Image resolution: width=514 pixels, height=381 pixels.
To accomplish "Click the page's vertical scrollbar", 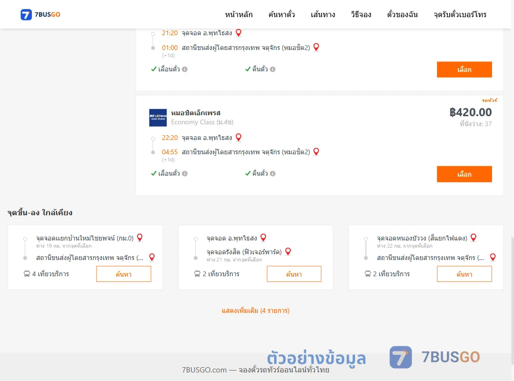I will coord(512,300).
